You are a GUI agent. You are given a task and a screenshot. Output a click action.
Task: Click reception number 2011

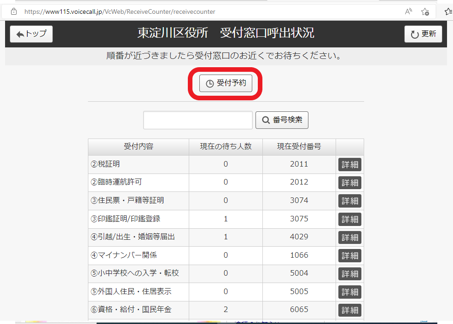coord(299,164)
